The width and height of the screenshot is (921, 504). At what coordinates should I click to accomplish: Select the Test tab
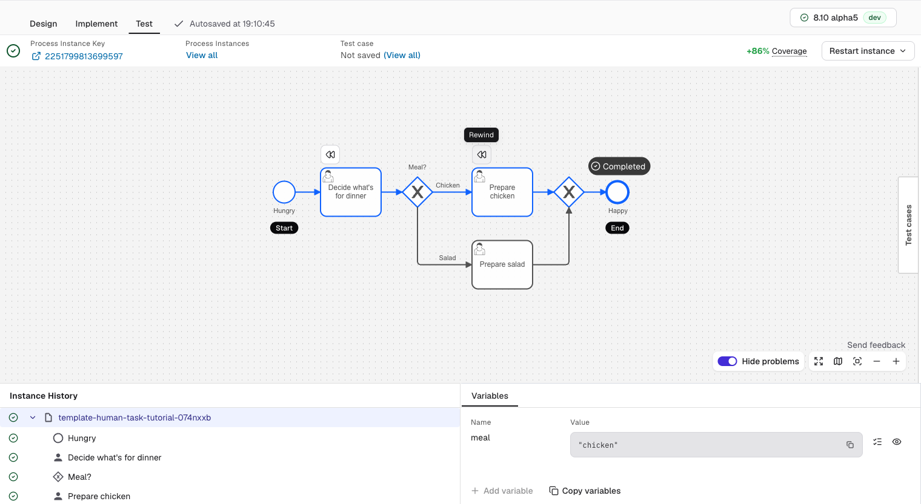point(144,24)
